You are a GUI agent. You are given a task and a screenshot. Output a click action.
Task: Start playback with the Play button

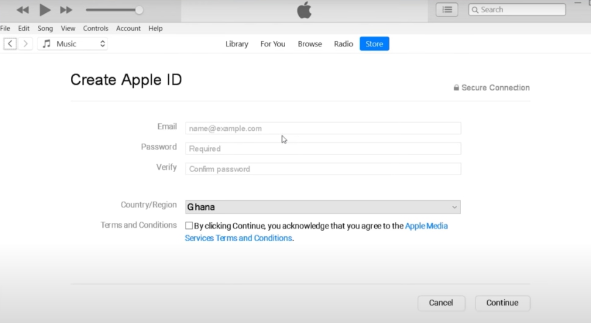click(x=45, y=10)
